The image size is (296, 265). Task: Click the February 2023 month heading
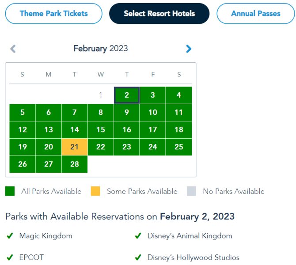101,49
